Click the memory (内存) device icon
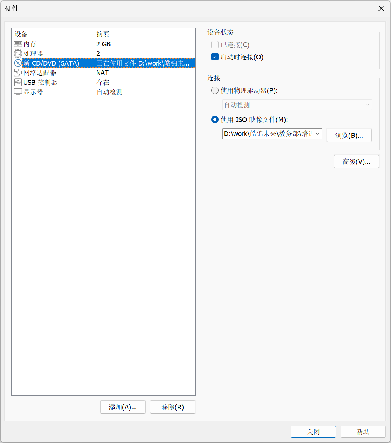 pos(18,44)
